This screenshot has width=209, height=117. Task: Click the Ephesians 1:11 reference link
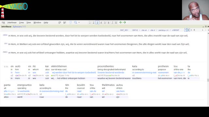pos(19,27)
